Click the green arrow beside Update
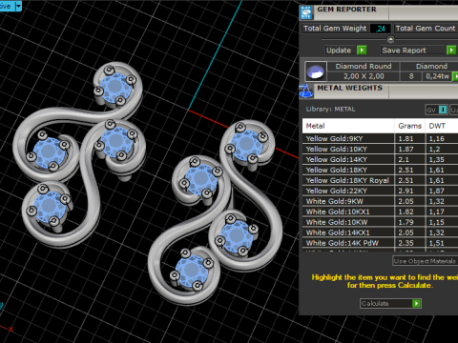Screen dimensions: 458x343 click(362, 50)
